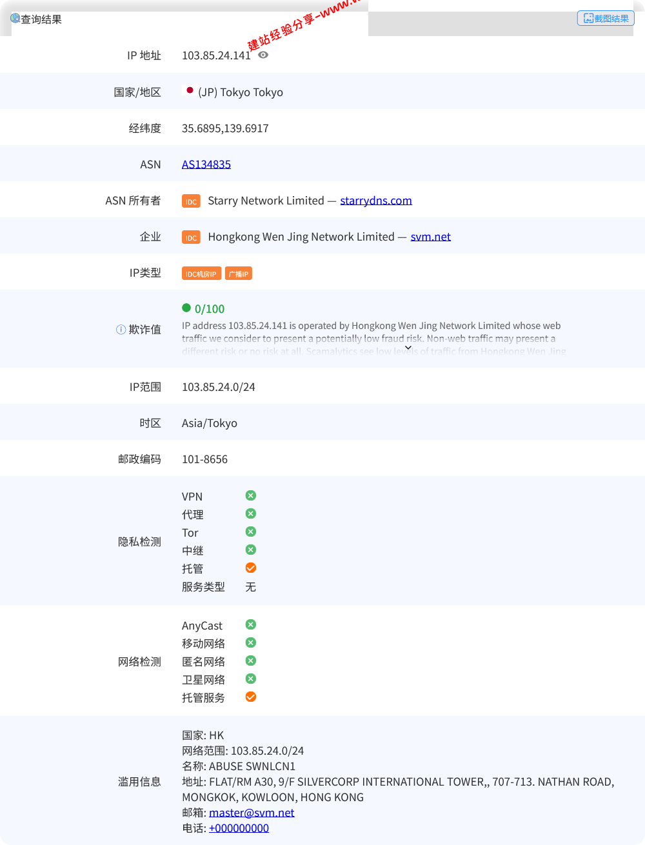Click the 网络检测 row label

point(139,662)
